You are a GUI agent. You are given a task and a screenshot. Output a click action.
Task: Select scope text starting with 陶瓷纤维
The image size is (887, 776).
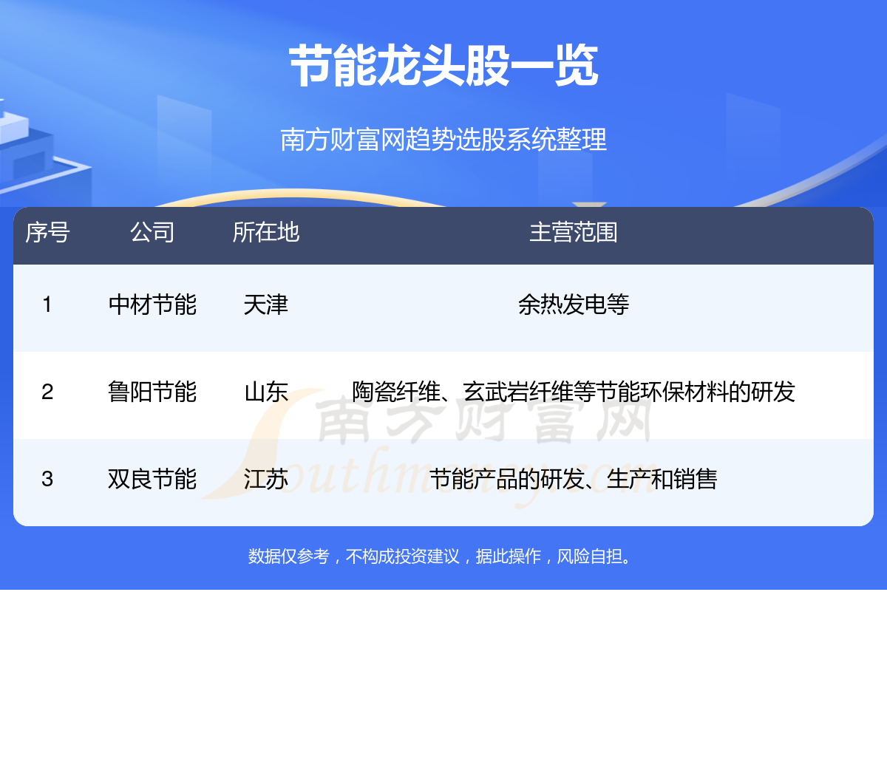[574, 392]
